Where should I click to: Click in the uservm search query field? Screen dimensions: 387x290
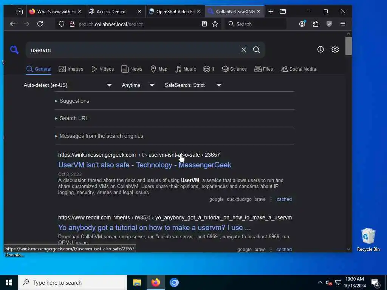click(133, 50)
